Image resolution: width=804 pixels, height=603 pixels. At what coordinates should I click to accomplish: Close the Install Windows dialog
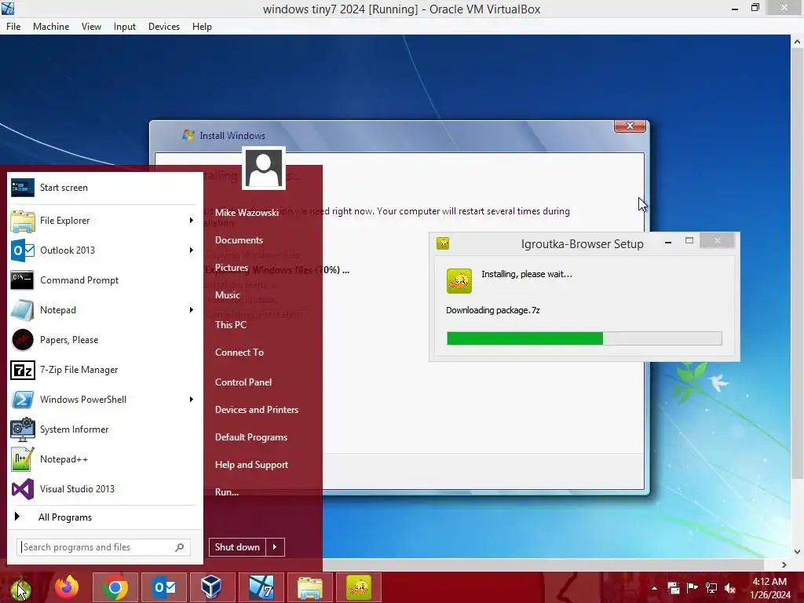(x=630, y=126)
